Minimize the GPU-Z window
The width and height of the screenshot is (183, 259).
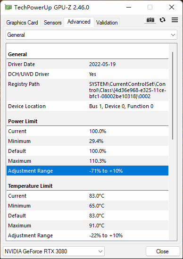(x=129, y=7)
